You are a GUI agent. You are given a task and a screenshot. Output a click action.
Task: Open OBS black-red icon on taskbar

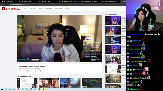39,89
